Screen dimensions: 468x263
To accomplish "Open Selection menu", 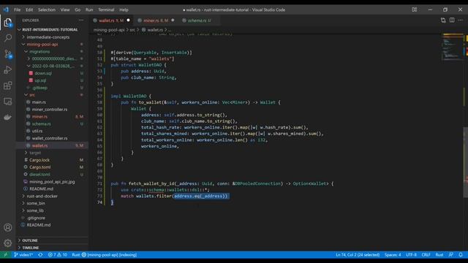I will point(47,9).
